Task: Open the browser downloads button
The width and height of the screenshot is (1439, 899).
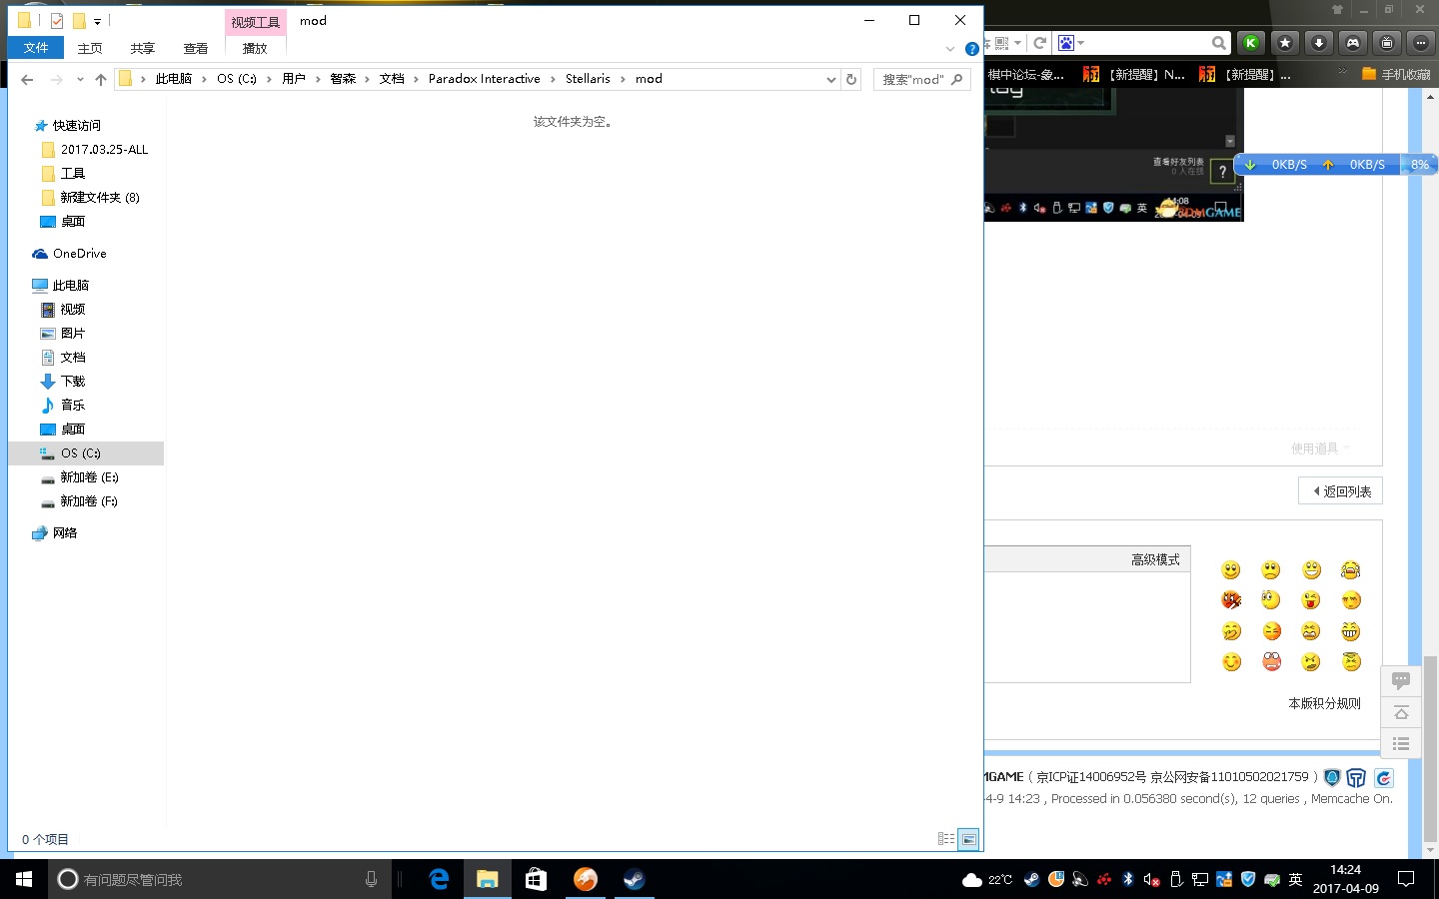Action: pos(1319,43)
